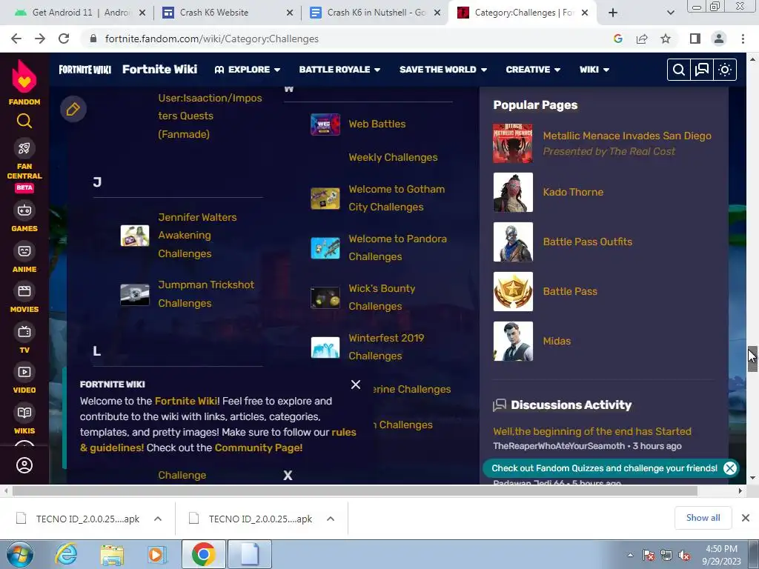Dismiss the Fortnite Wiki welcome popup
The image size is (759, 569).
click(356, 385)
